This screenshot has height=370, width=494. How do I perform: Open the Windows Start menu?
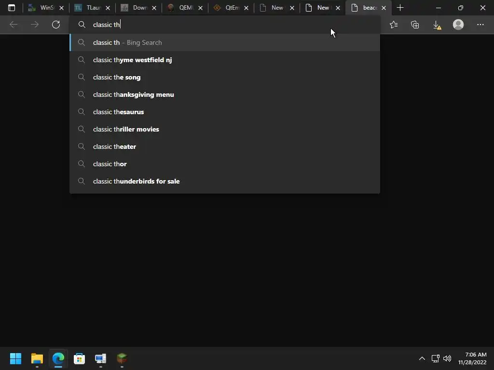point(16,358)
